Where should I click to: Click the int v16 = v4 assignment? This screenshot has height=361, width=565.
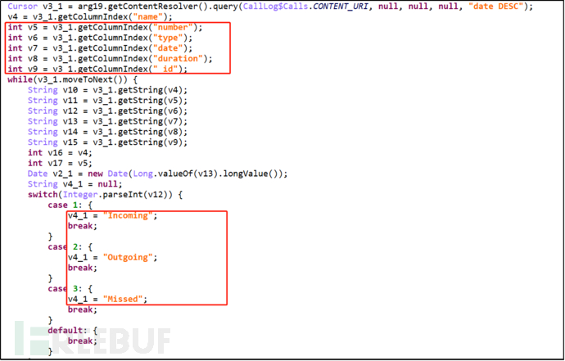60,152
